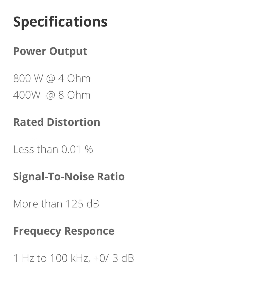Screen dimensions: 274x291
Task: Click the Specifications heading
Action: point(60,22)
